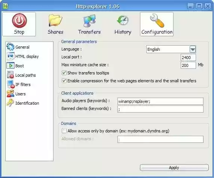214x178 pixels.
Task: Click the Users people icon
Action: pyautogui.click(x=10, y=93)
